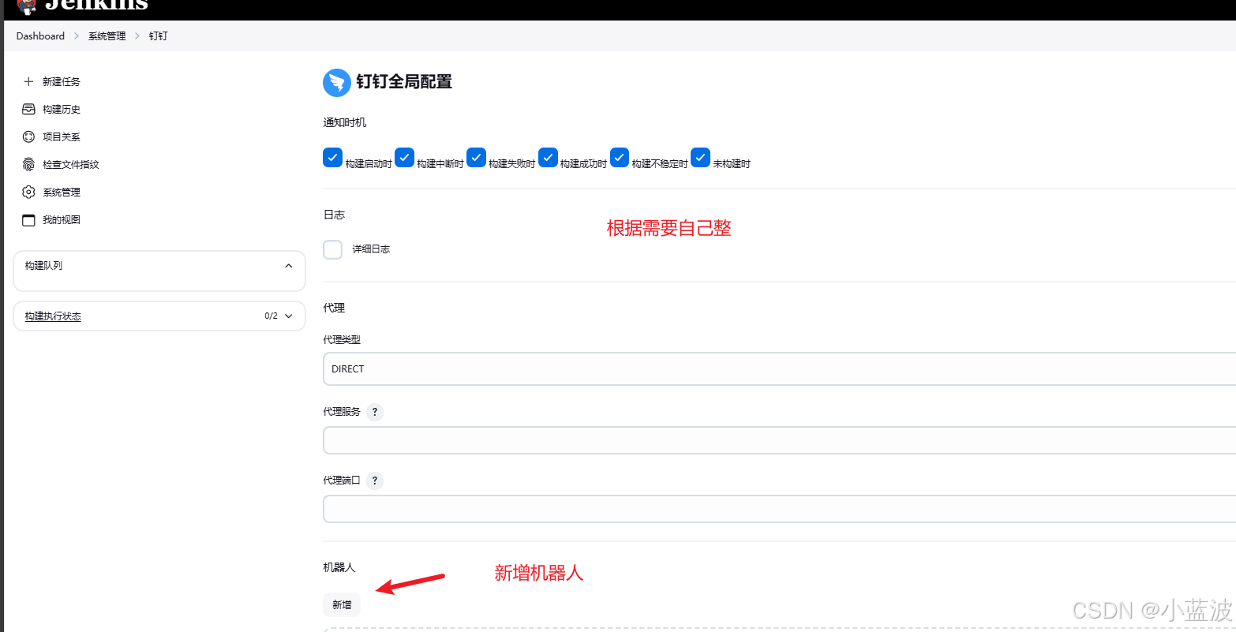Open 项目关系 in the sidebar
This screenshot has width=1236, height=632.
point(61,136)
